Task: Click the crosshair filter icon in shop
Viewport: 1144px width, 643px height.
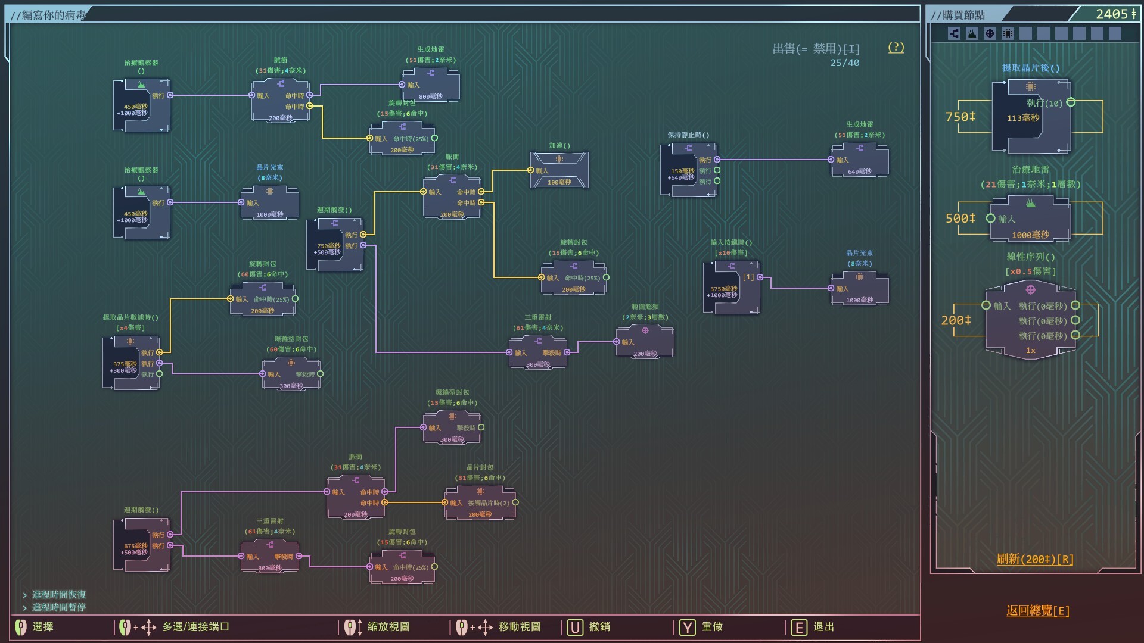Action: pos(990,33)
